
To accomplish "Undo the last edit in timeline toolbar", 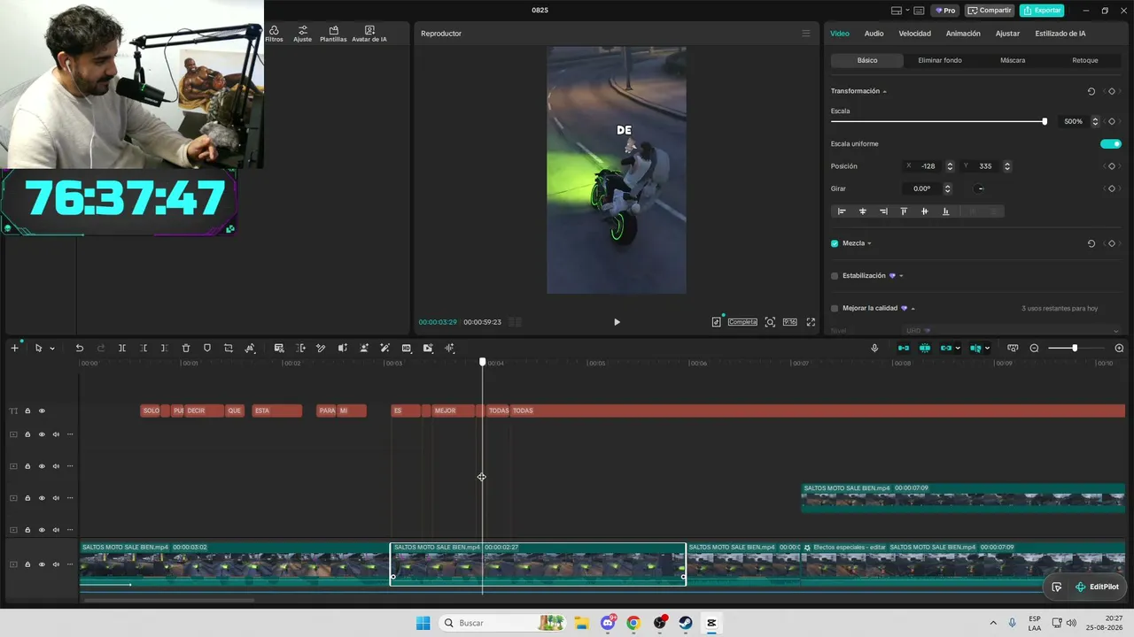I will tap(79, 349).
